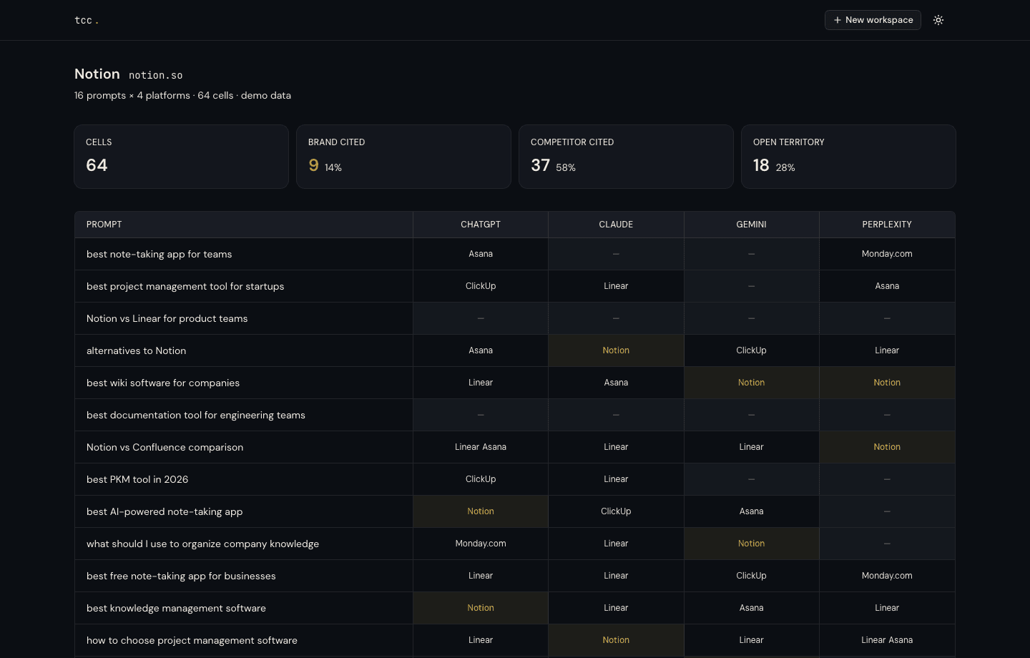Viewport: 1030px width, 658px height.
Task: Open Claude Notion cell in alternatives to Notion row
Action: [616, 350]
